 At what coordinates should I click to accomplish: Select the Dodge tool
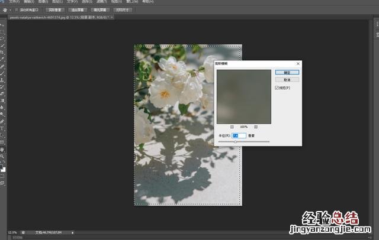[2, 114]
